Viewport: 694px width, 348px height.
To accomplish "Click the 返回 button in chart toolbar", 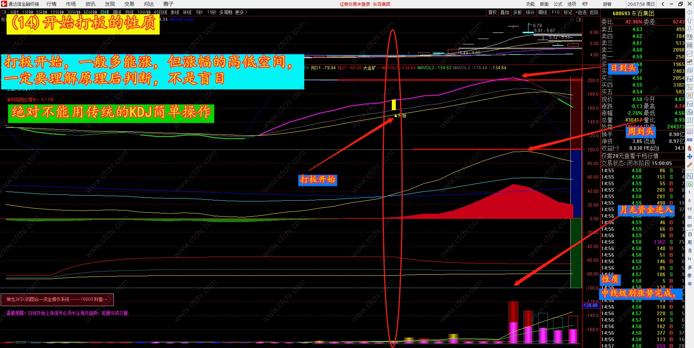I will (594, 12).
